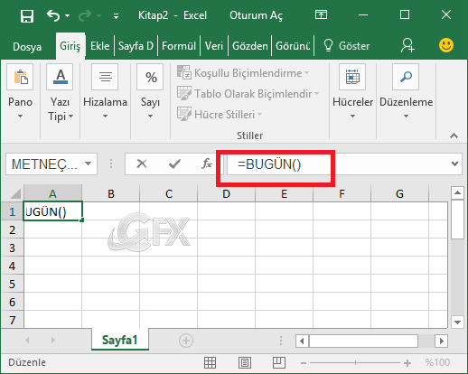
Task: Switch to Page Break Preview icon
Action: click(x=279, y=362)
